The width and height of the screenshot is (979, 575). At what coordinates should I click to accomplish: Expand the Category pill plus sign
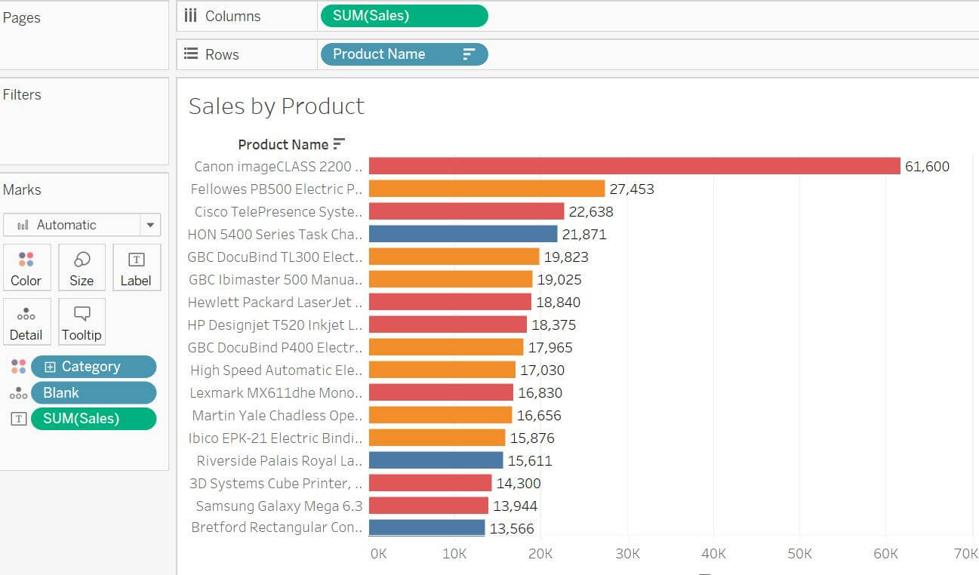pos(51,367)
